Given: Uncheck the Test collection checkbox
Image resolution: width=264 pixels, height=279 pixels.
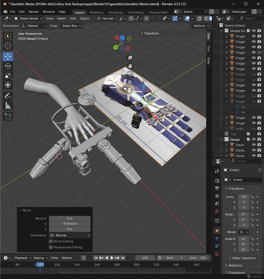Looking at the screenshot, I should pos(248,134).
